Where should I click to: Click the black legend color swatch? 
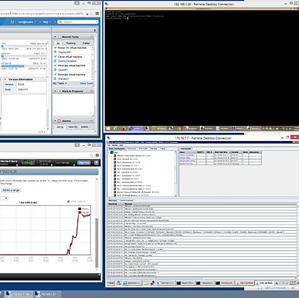click(80, 209)
